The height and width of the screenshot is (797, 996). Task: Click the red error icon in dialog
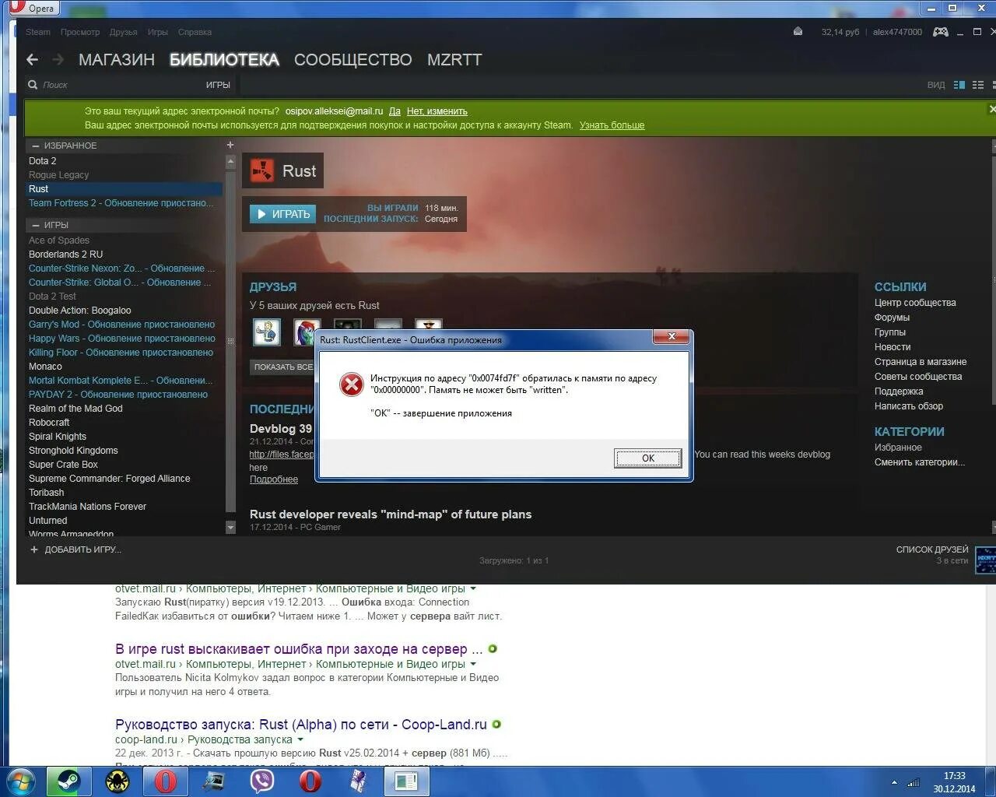pyautogui.click(x=352, y=384)
